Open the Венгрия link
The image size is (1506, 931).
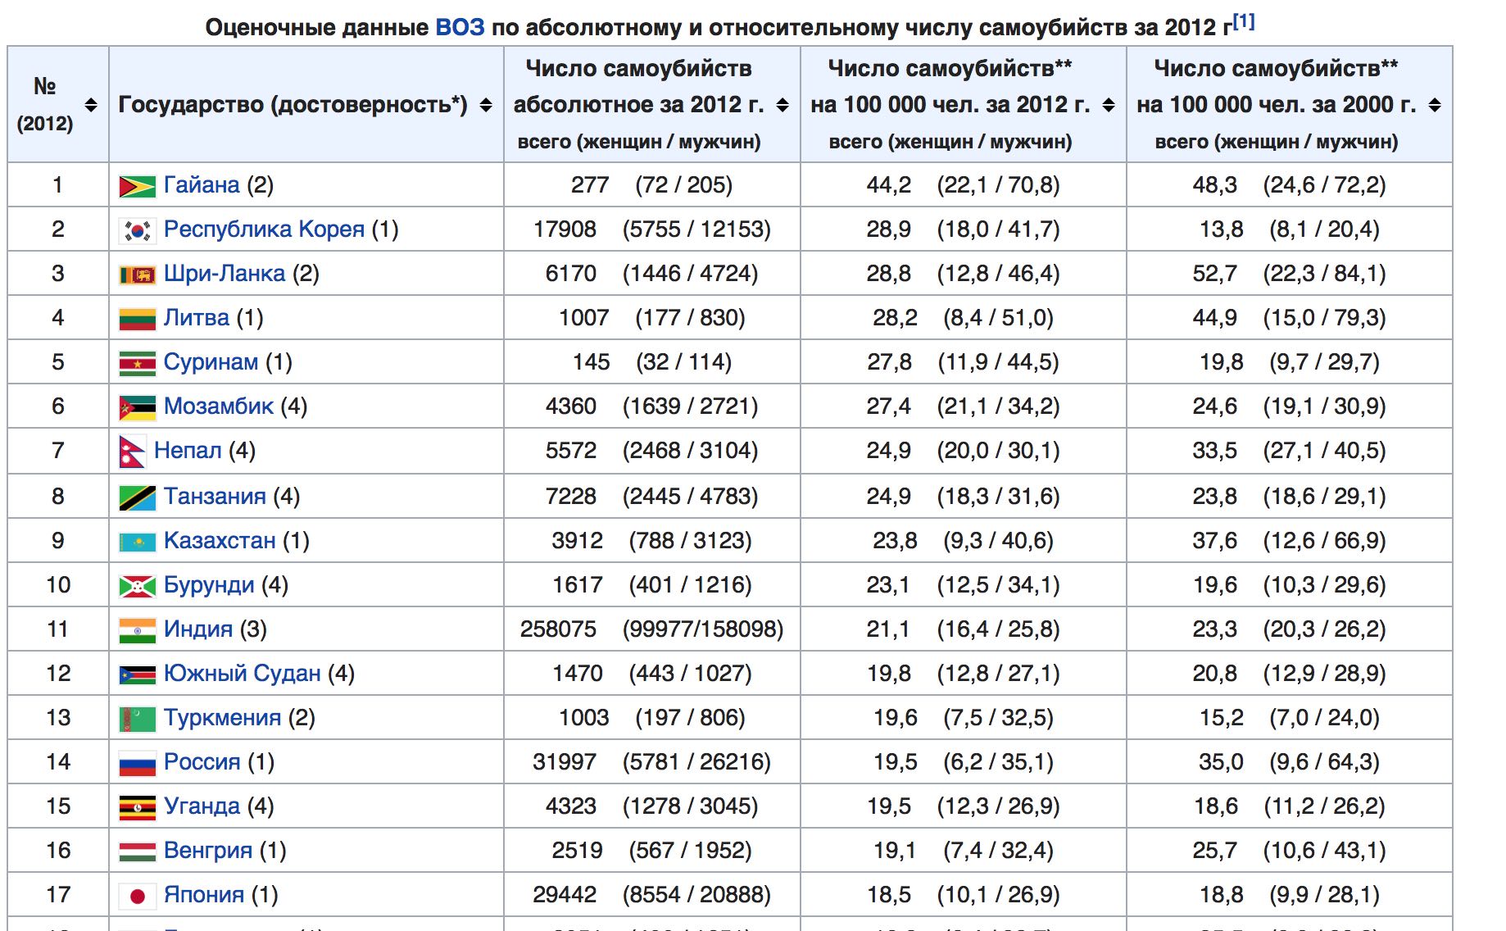pyautogui.click(x=208, y=851)
